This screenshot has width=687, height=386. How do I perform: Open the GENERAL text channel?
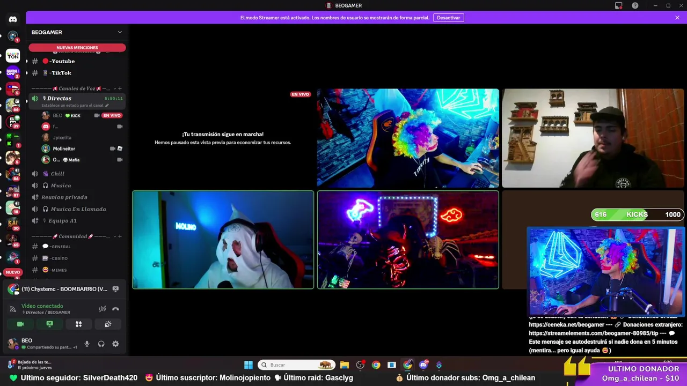pos(77,247)
